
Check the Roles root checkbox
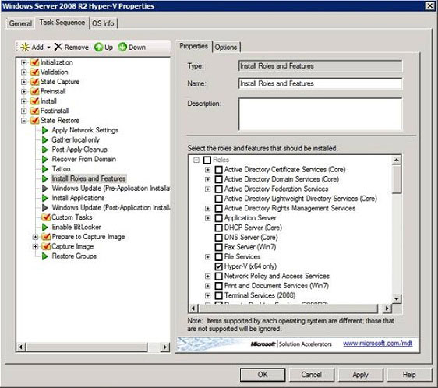[207, 160]
